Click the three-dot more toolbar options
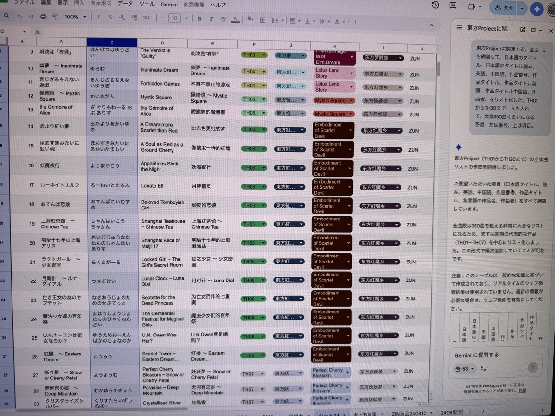This screenshot has width=555, height=416. [x=355, y=22]
